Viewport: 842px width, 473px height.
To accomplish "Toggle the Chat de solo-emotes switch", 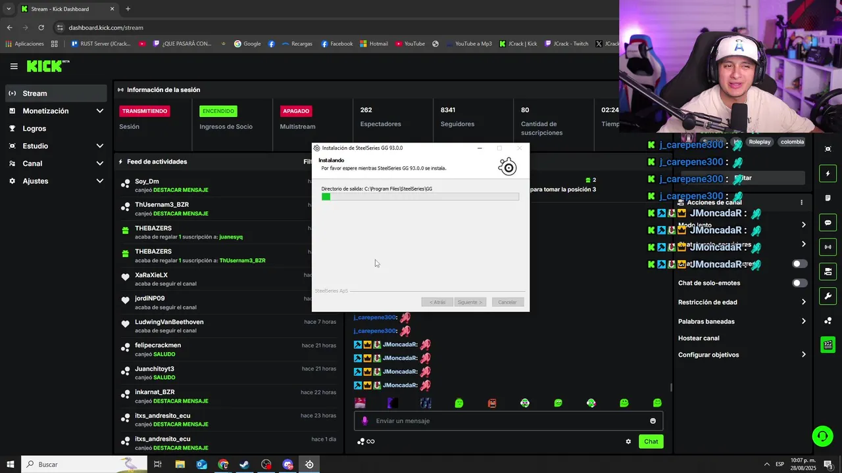I will [799, 283].
